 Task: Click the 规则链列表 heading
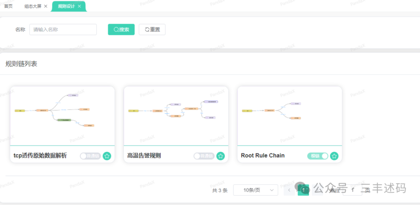pyautogui.click(x=21, y=64)
